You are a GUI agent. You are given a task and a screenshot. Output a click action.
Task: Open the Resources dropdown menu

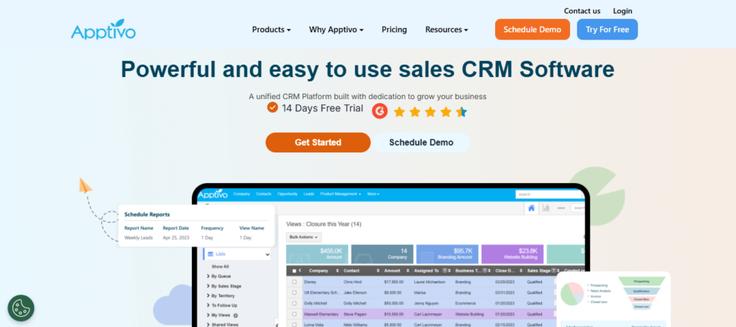click(x=446, y=29)
